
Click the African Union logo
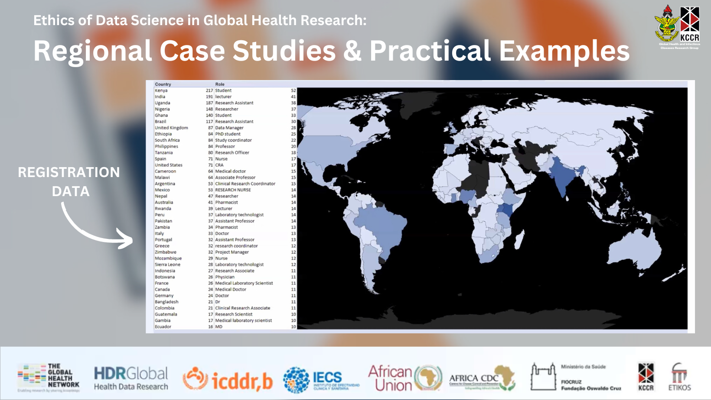[x=405, y=378]
